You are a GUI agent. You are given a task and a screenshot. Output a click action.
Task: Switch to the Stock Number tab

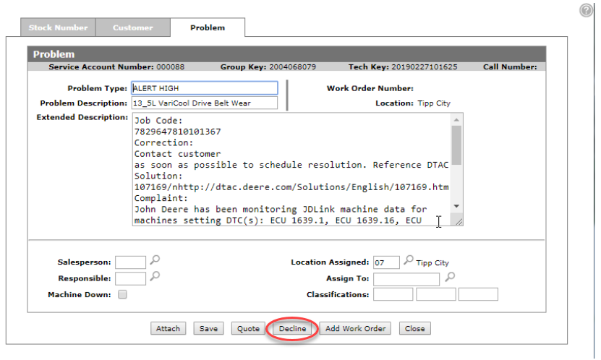[58, 27]
